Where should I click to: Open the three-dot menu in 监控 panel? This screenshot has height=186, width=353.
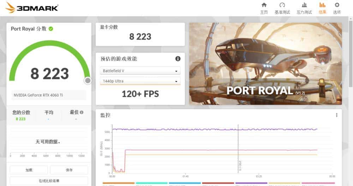(x=336, y=115)
